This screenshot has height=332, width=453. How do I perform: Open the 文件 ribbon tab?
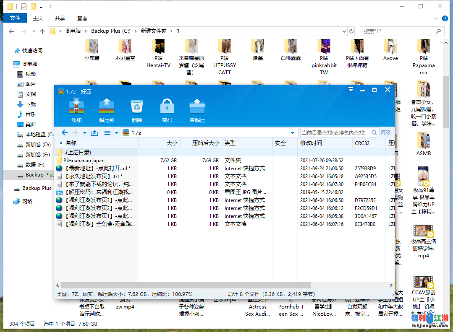point(15,18)
